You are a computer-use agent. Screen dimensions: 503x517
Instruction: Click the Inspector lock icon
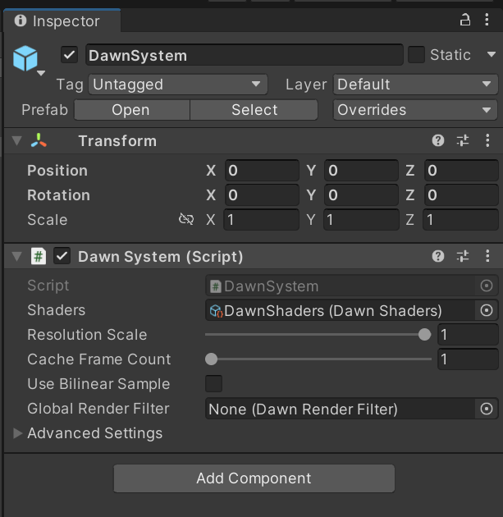point(464,21)
